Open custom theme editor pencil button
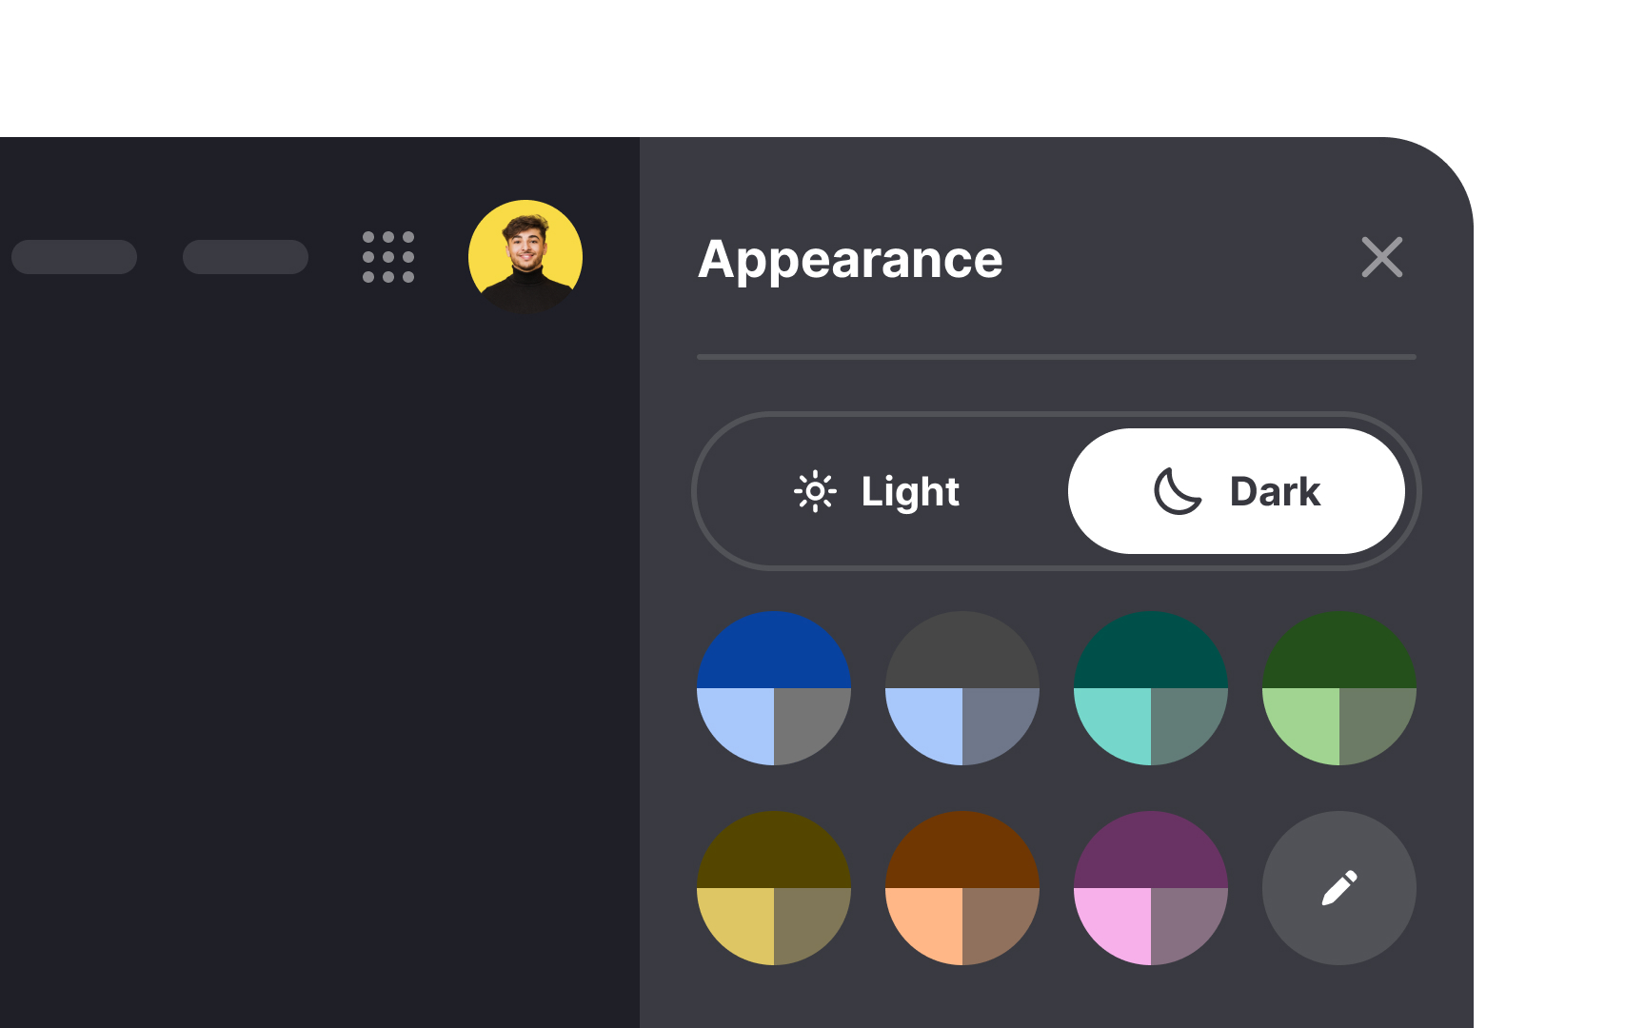This screenshot has width=1645, height=1028. pyautogui.click(x=1338, y=888)
